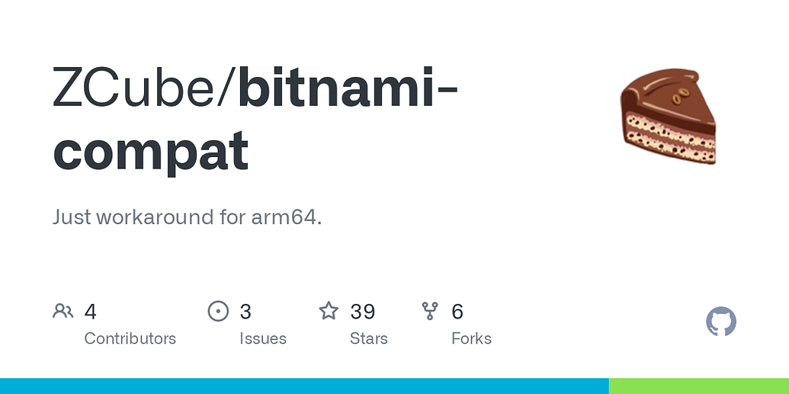Click the GitHub octocat logo
The image size is (789, 394).
pos(721,322)
